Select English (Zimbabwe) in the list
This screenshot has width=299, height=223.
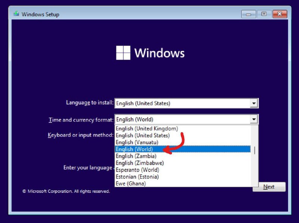pos(183,163)
